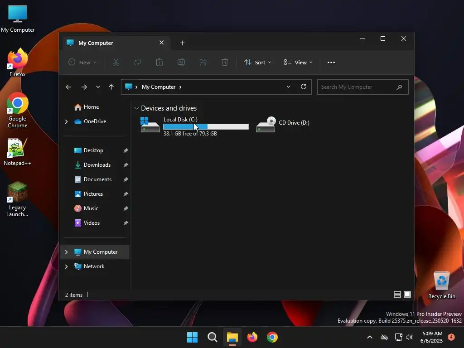Switch to large thumbnails view icon
The height and width of the screenshot is (348, 464).
click(x=407, y=295)
